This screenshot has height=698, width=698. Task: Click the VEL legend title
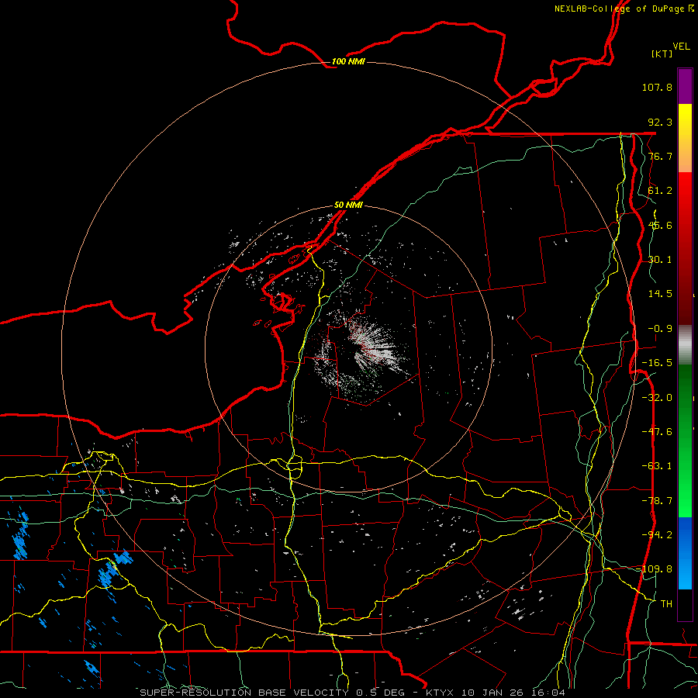[x=681, y=47]
